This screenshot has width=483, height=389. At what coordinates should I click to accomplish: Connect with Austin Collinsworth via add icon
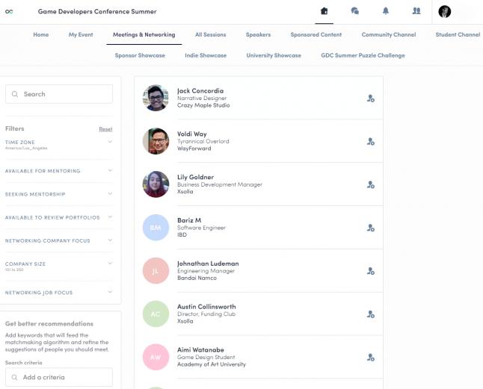coord(370,314)
